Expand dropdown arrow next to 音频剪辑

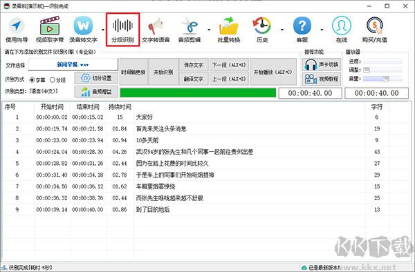pyautogui.click(x=209, y=30)
